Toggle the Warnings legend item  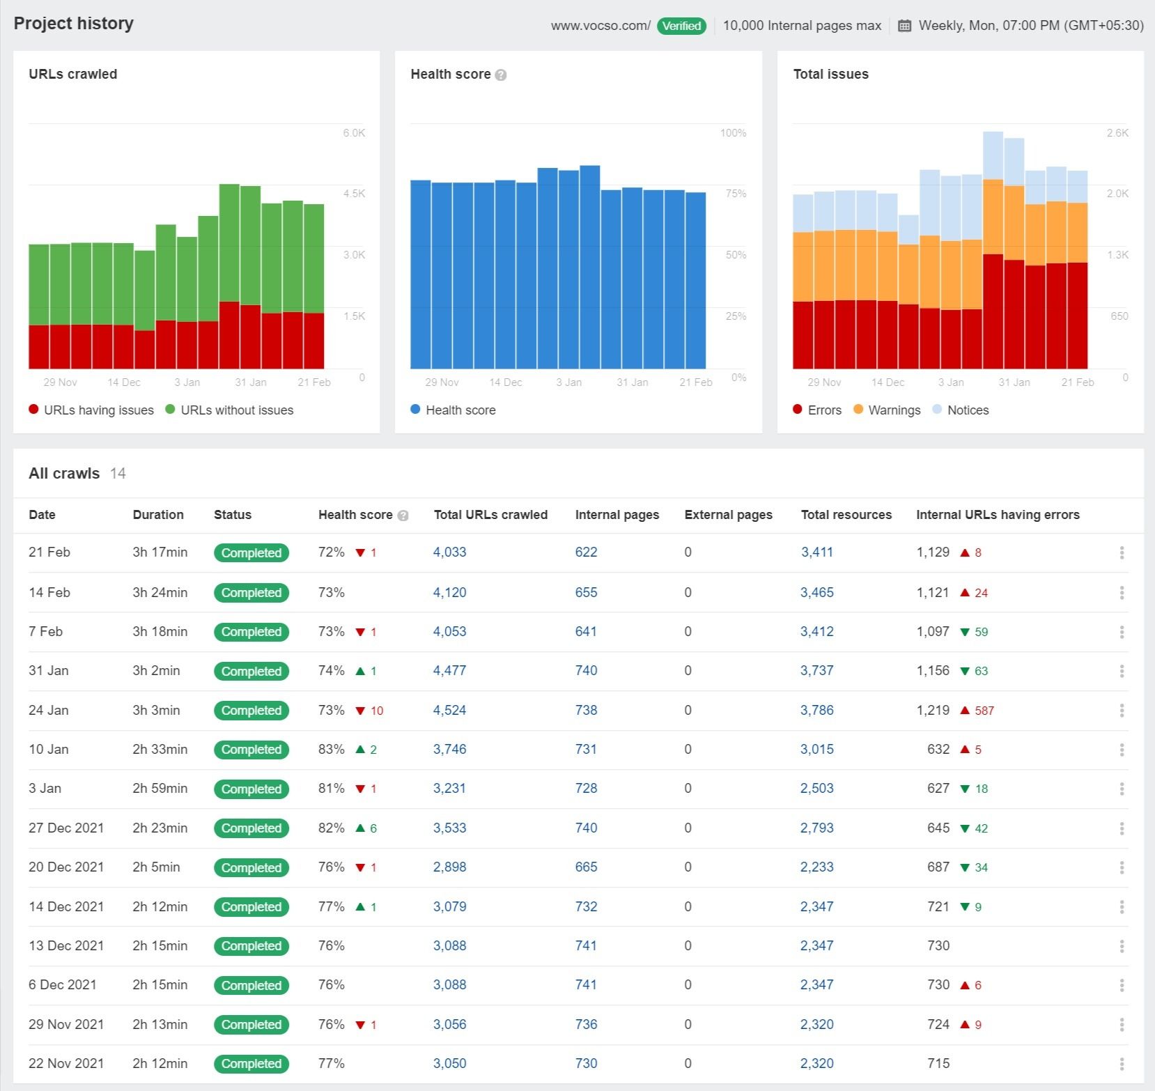point(887,410)
